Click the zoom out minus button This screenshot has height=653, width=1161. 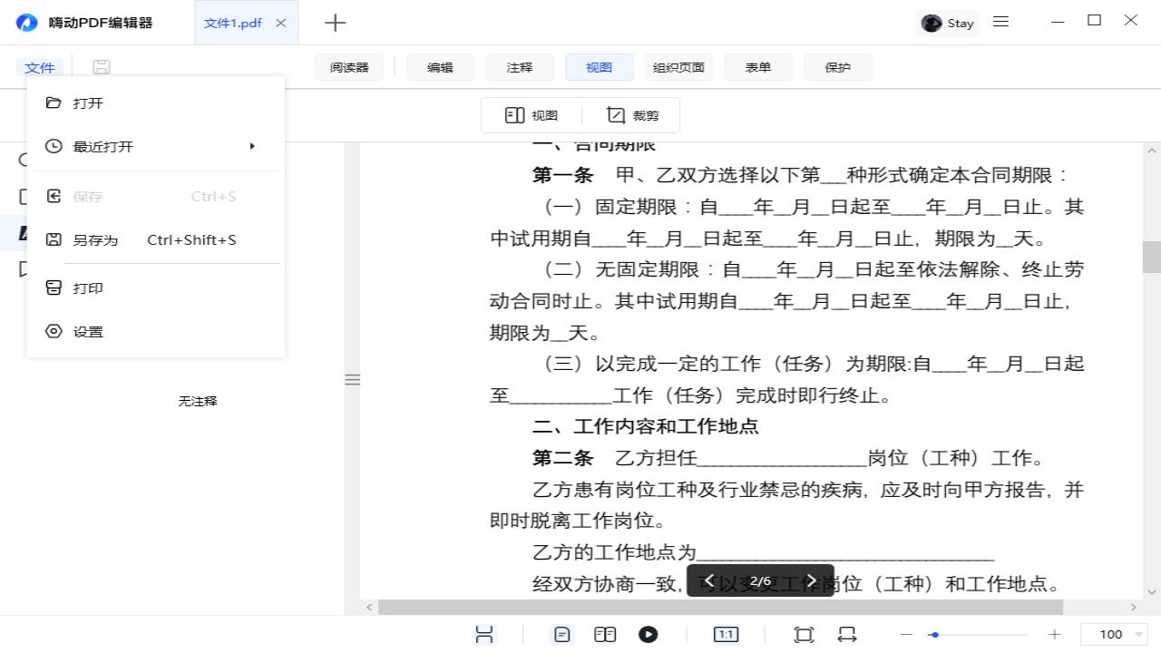(905, 634)
